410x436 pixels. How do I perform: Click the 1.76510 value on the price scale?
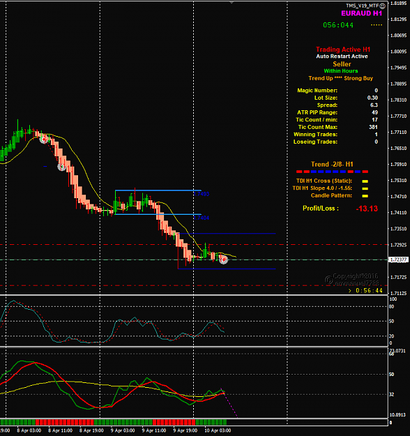pyautogui.click(x=399, y=149)
